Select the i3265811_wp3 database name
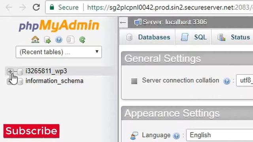253x142 pixels. (46, 71)
